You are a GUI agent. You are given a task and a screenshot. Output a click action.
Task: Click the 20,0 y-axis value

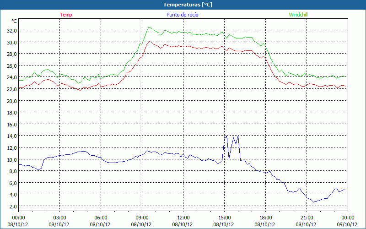coord(12,101)
